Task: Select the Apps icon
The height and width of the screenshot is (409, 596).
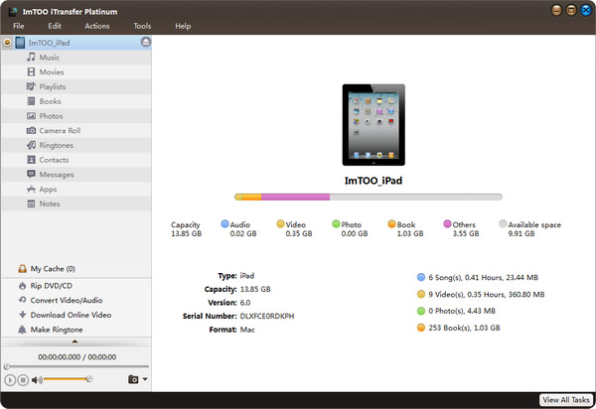Action: tap(31, 190)
